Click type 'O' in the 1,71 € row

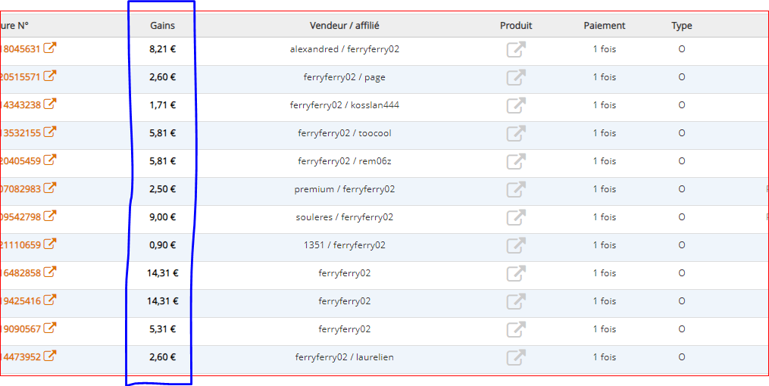tap(682, 105)
